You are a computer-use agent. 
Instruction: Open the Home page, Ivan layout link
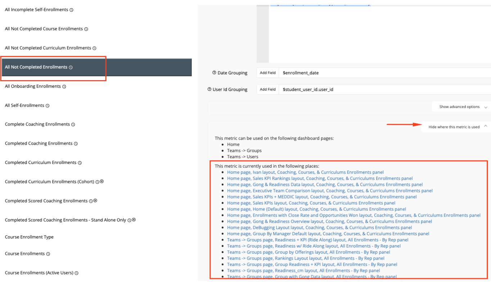[305, 172]
